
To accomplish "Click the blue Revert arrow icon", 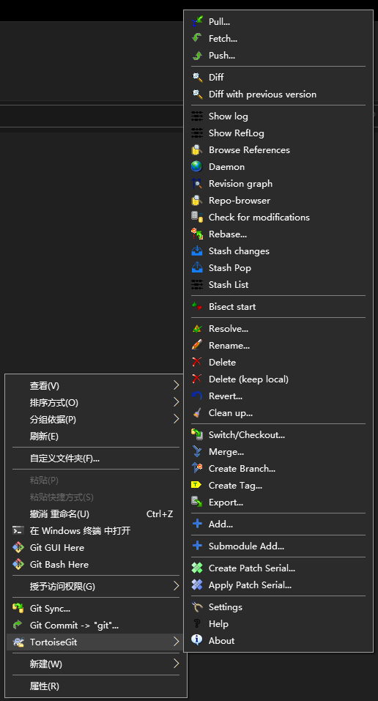I will (x=197, y=396).
